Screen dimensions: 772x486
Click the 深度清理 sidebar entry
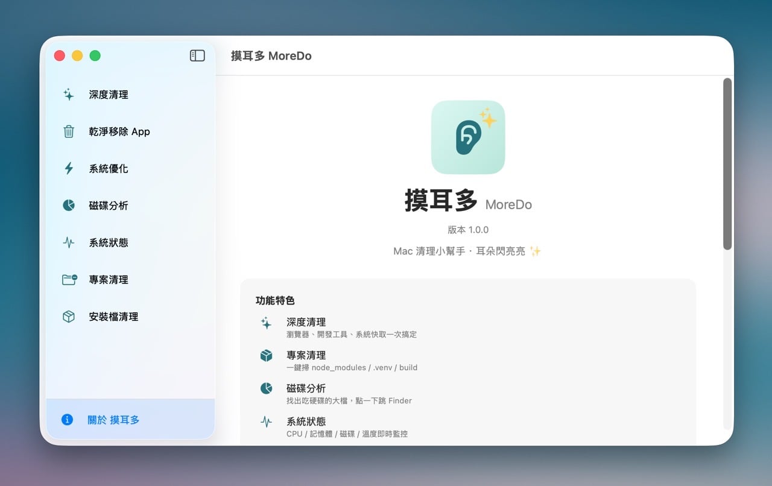pyautogui.click(x=109, y=95)
